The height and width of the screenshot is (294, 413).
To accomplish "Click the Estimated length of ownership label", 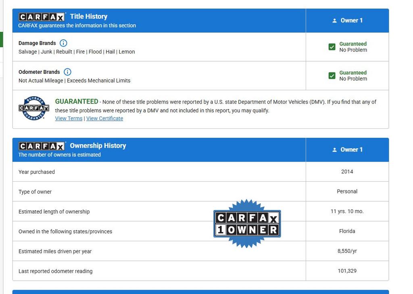I will [54, 211].
